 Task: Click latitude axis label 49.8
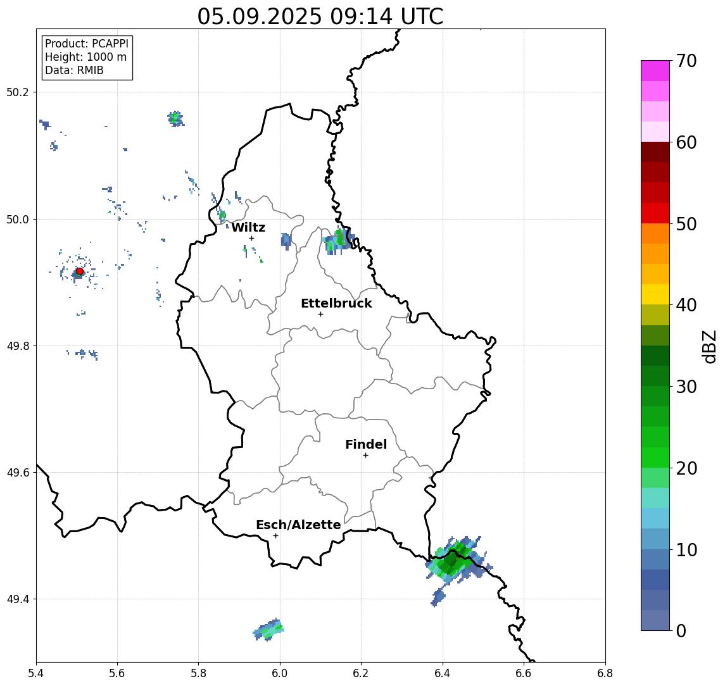17,346
